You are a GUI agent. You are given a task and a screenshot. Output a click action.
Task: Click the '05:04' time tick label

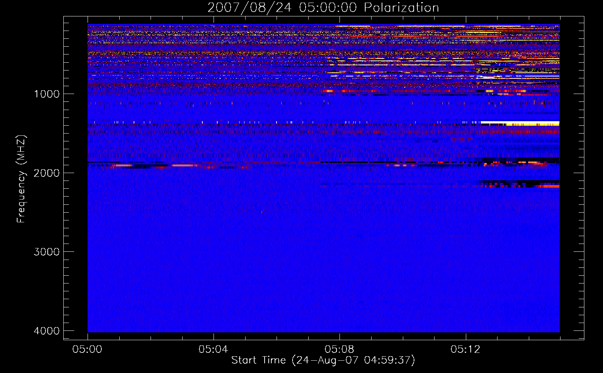tap(214, 350)
